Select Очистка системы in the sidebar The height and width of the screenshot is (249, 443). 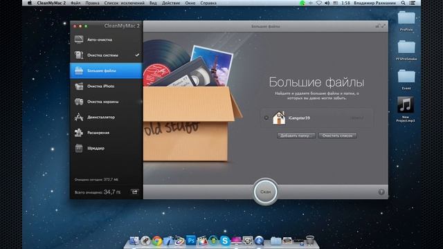106,55
